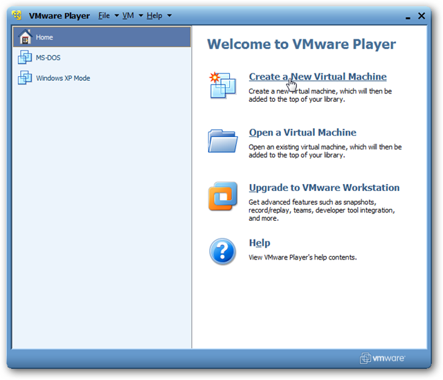443x380 pixels.
Task: Click the blue question mark Help icon
Action: point(223,251)
